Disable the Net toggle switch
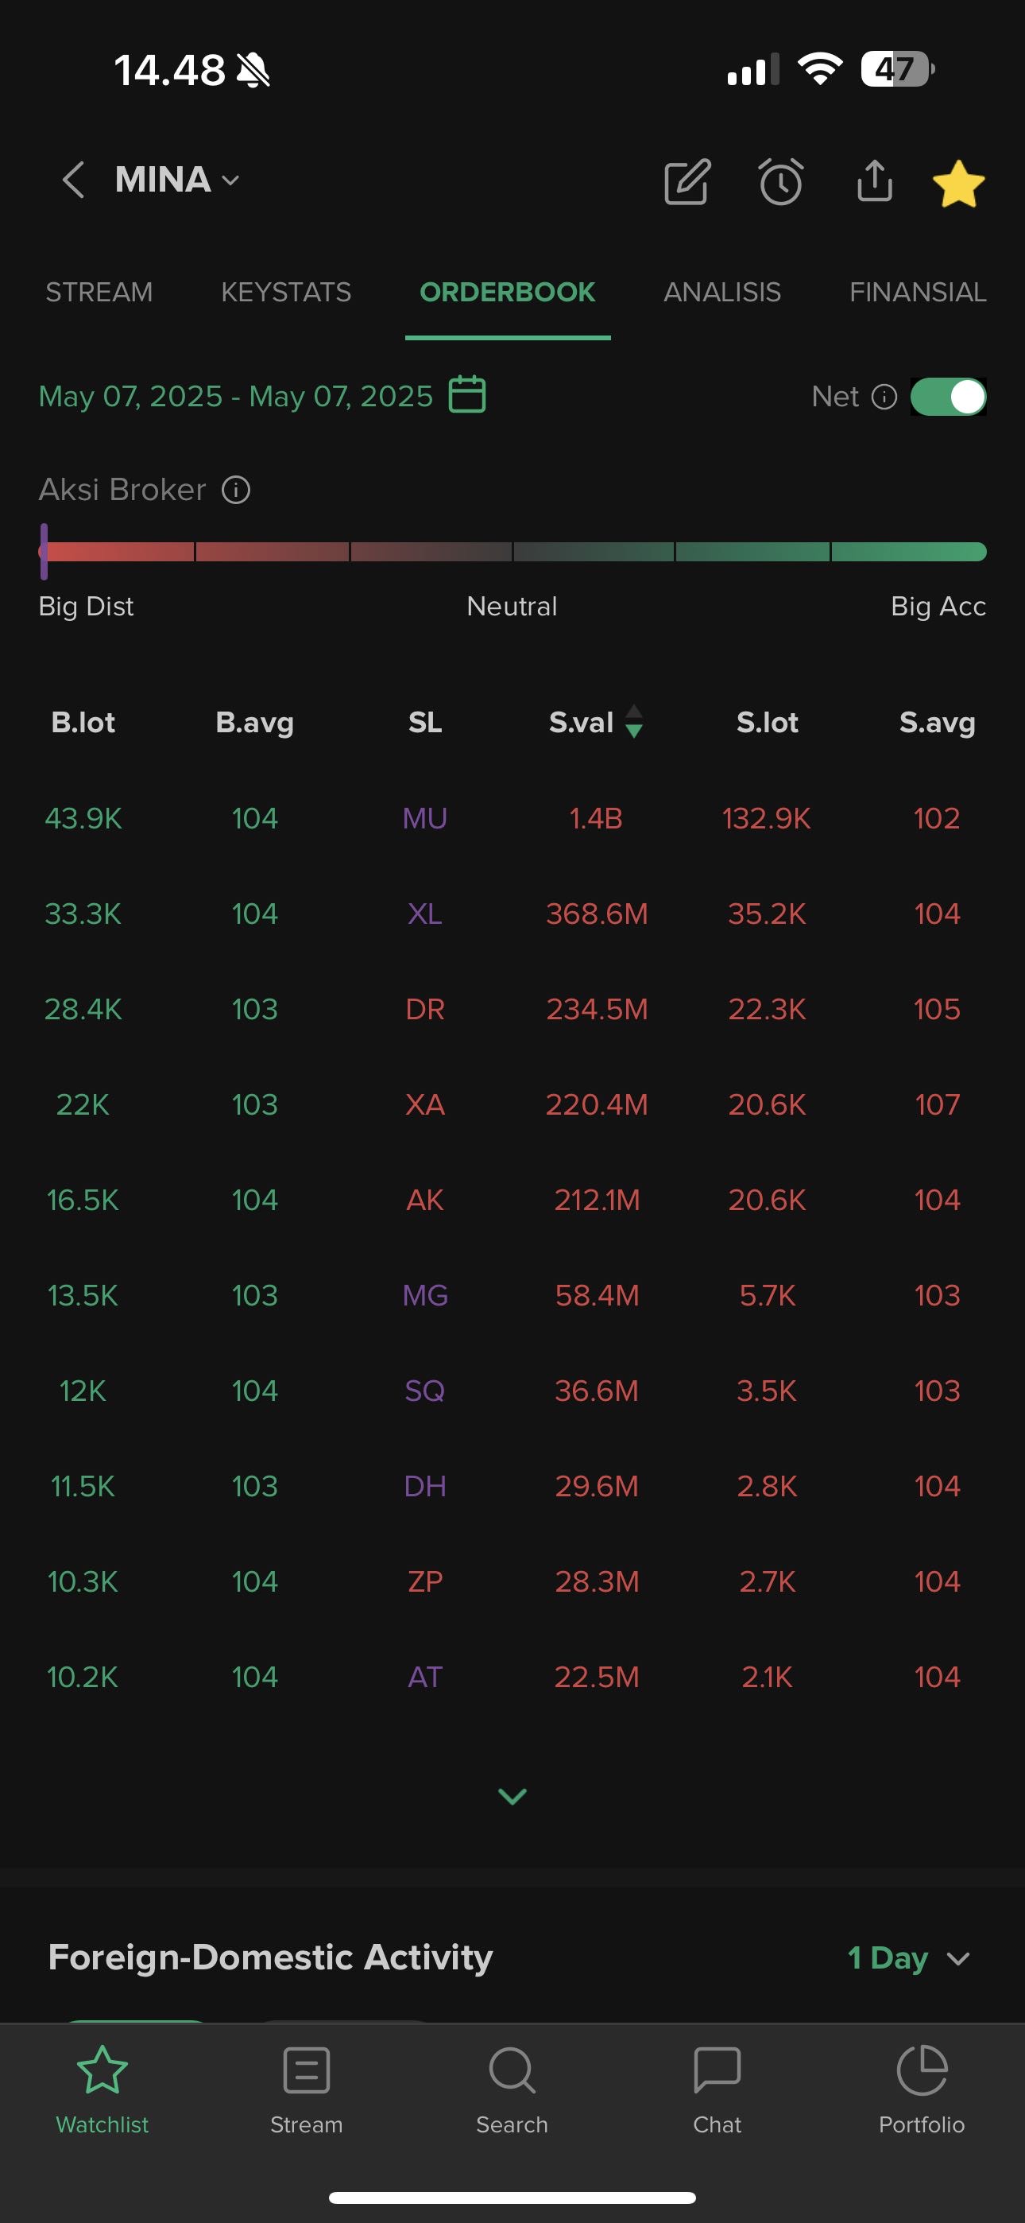This screenshot has height=2223, width=1025. pyautogui.click(x=947, y=397)
